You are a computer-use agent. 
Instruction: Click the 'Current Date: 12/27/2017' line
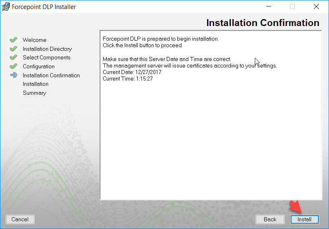pos(132,72)
